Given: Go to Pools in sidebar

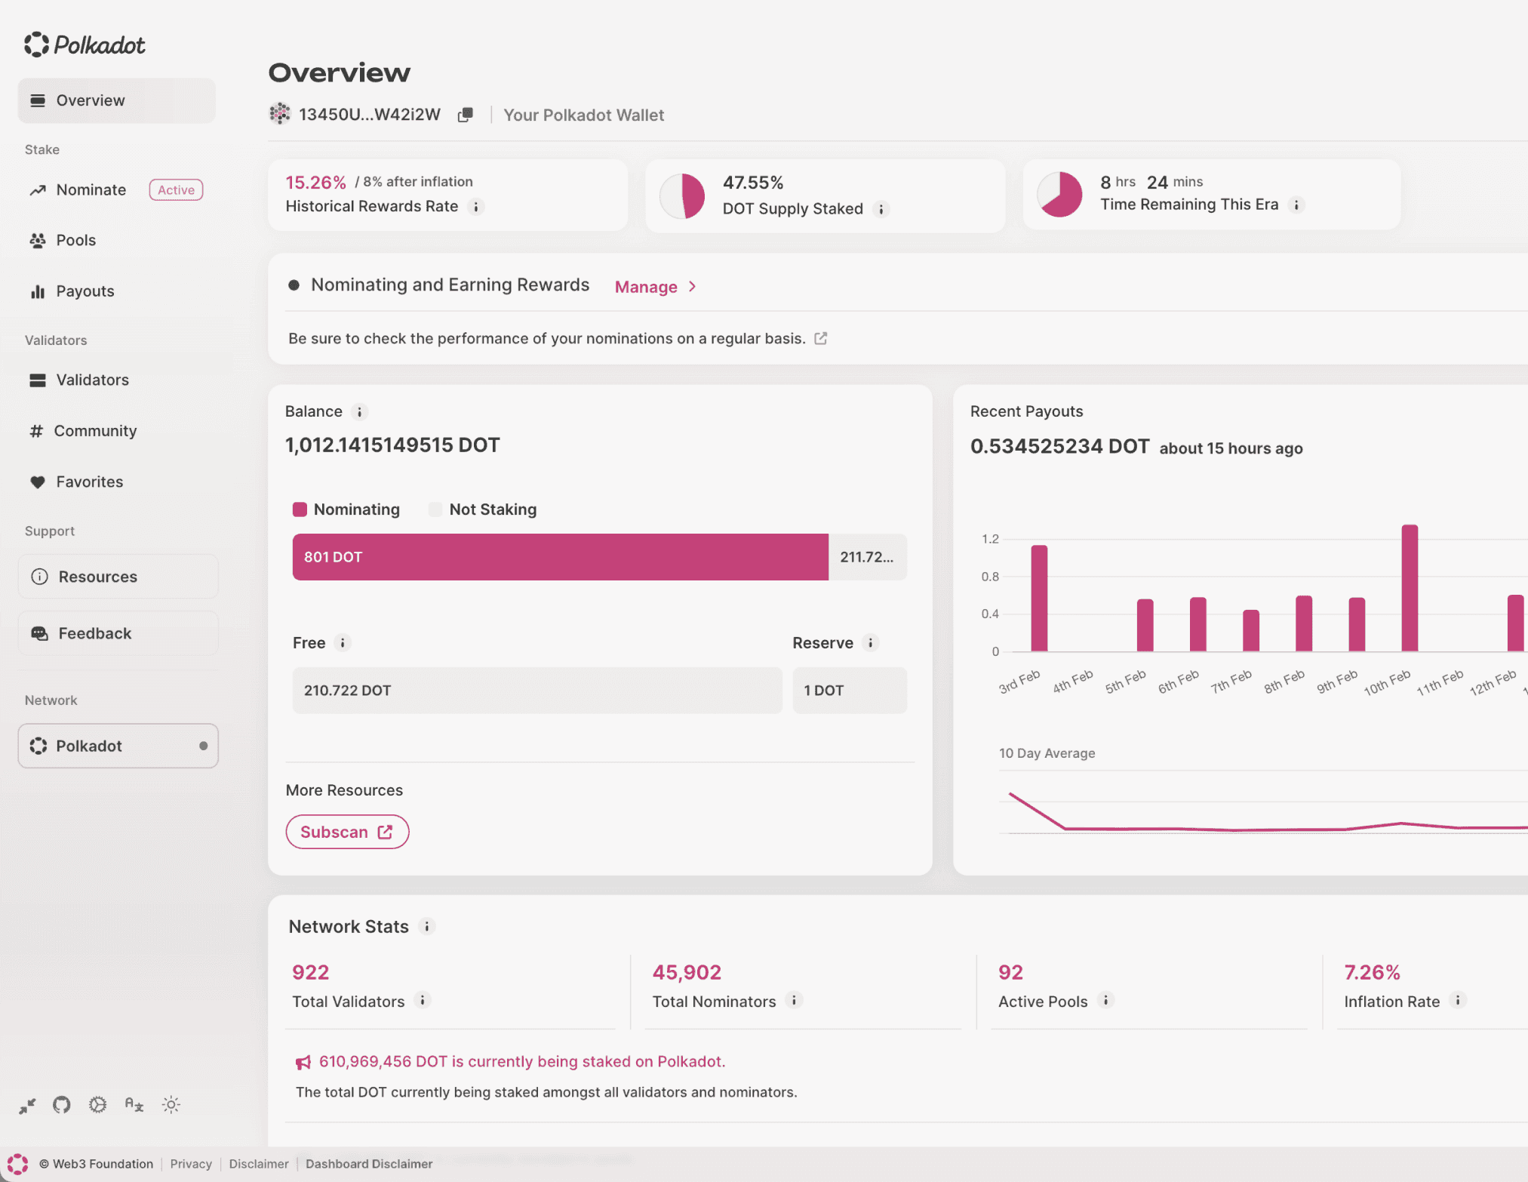Looking at the screenshot, I should point(76,240).
